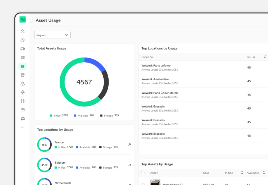Click the France country label
Screen dimensions: 268x185
[x=59, y=142]
